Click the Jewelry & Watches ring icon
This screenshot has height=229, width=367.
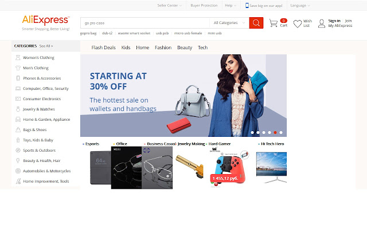pos(18,109)
